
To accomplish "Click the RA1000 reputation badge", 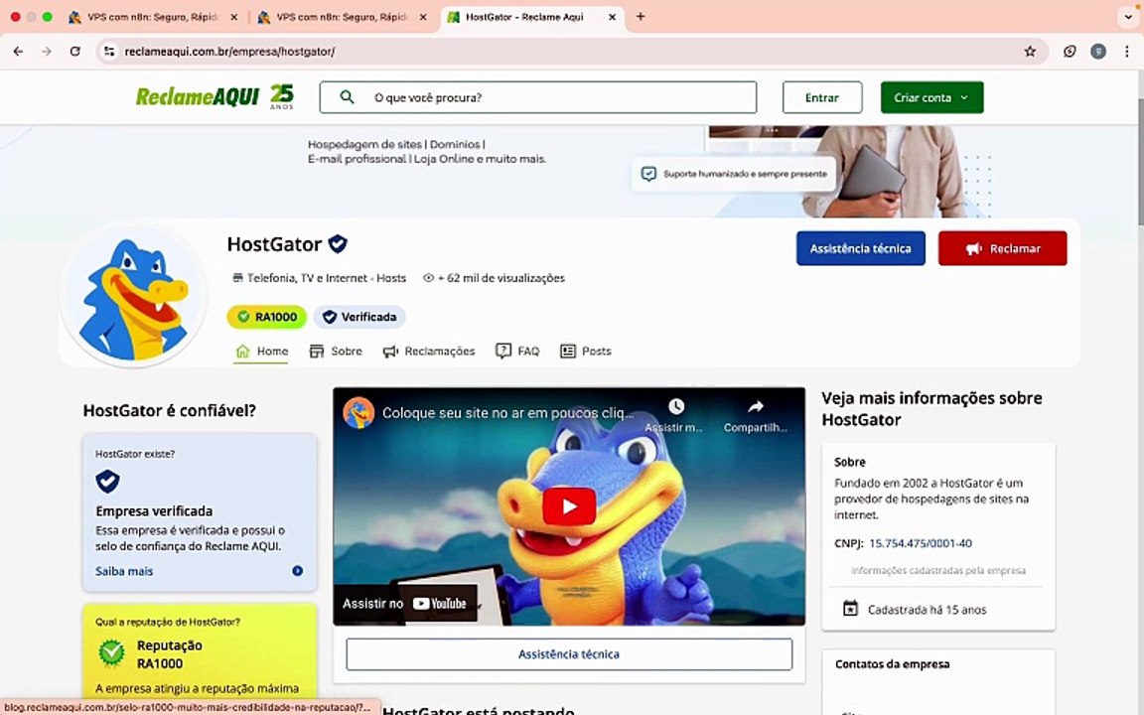I will tap(267, 317).
